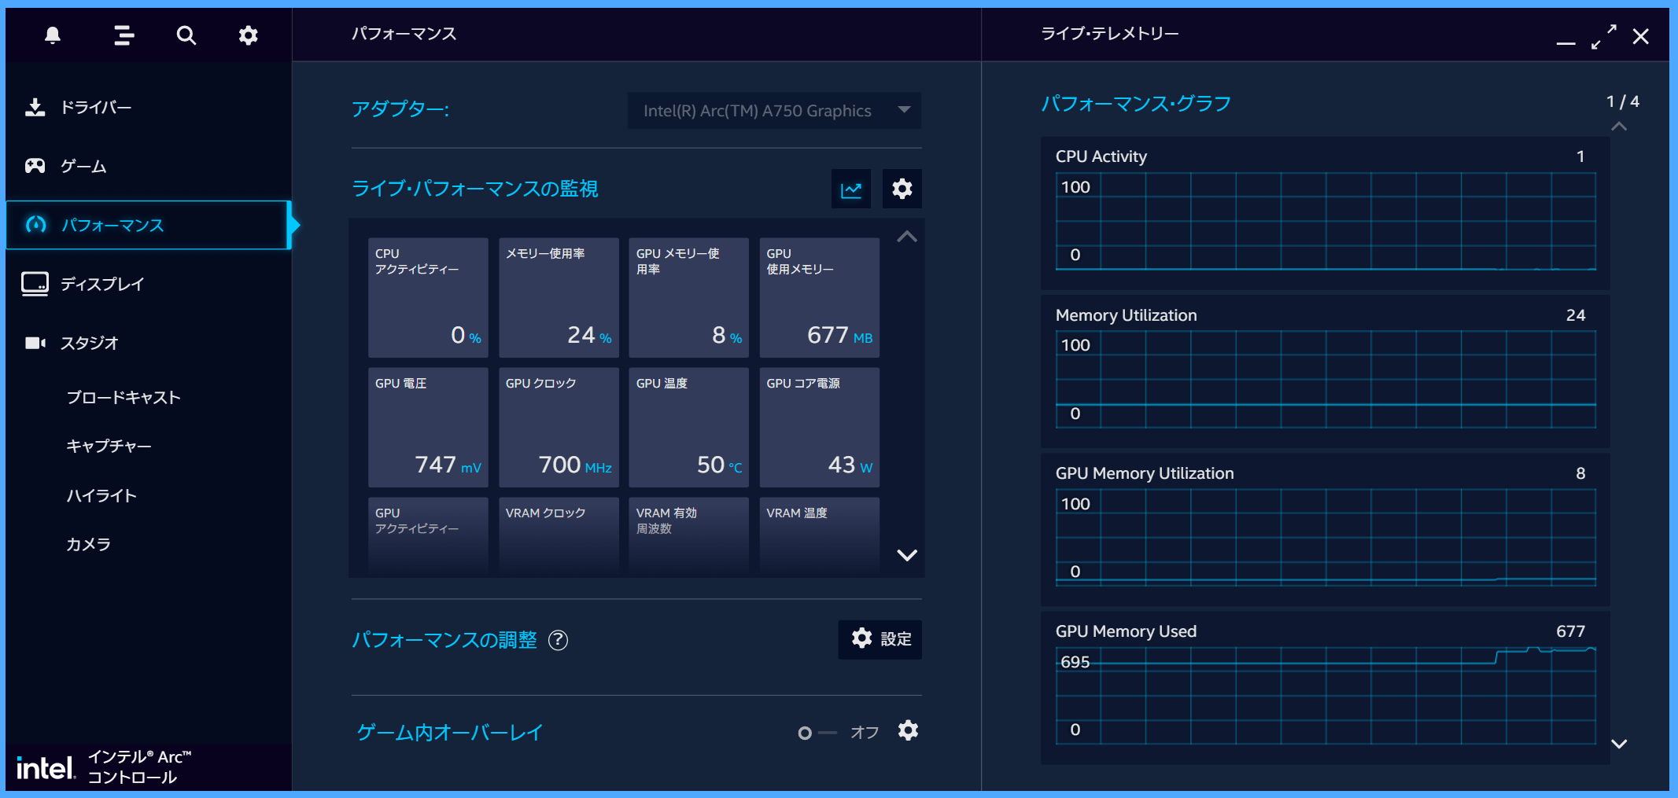This screenshot has width=1678, height=798.
Task: Go to previous graph page with the up chevron
Action: pos(1619,127)
